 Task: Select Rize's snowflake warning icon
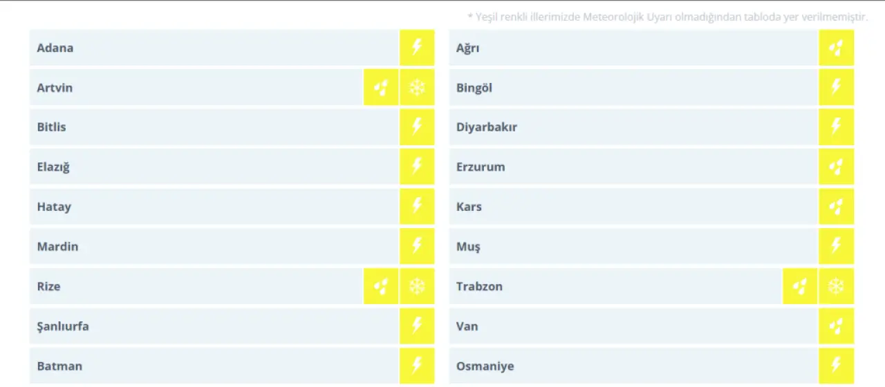point(417,286)
